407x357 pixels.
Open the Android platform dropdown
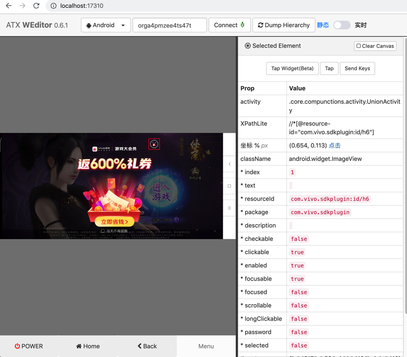click(106, 25)
